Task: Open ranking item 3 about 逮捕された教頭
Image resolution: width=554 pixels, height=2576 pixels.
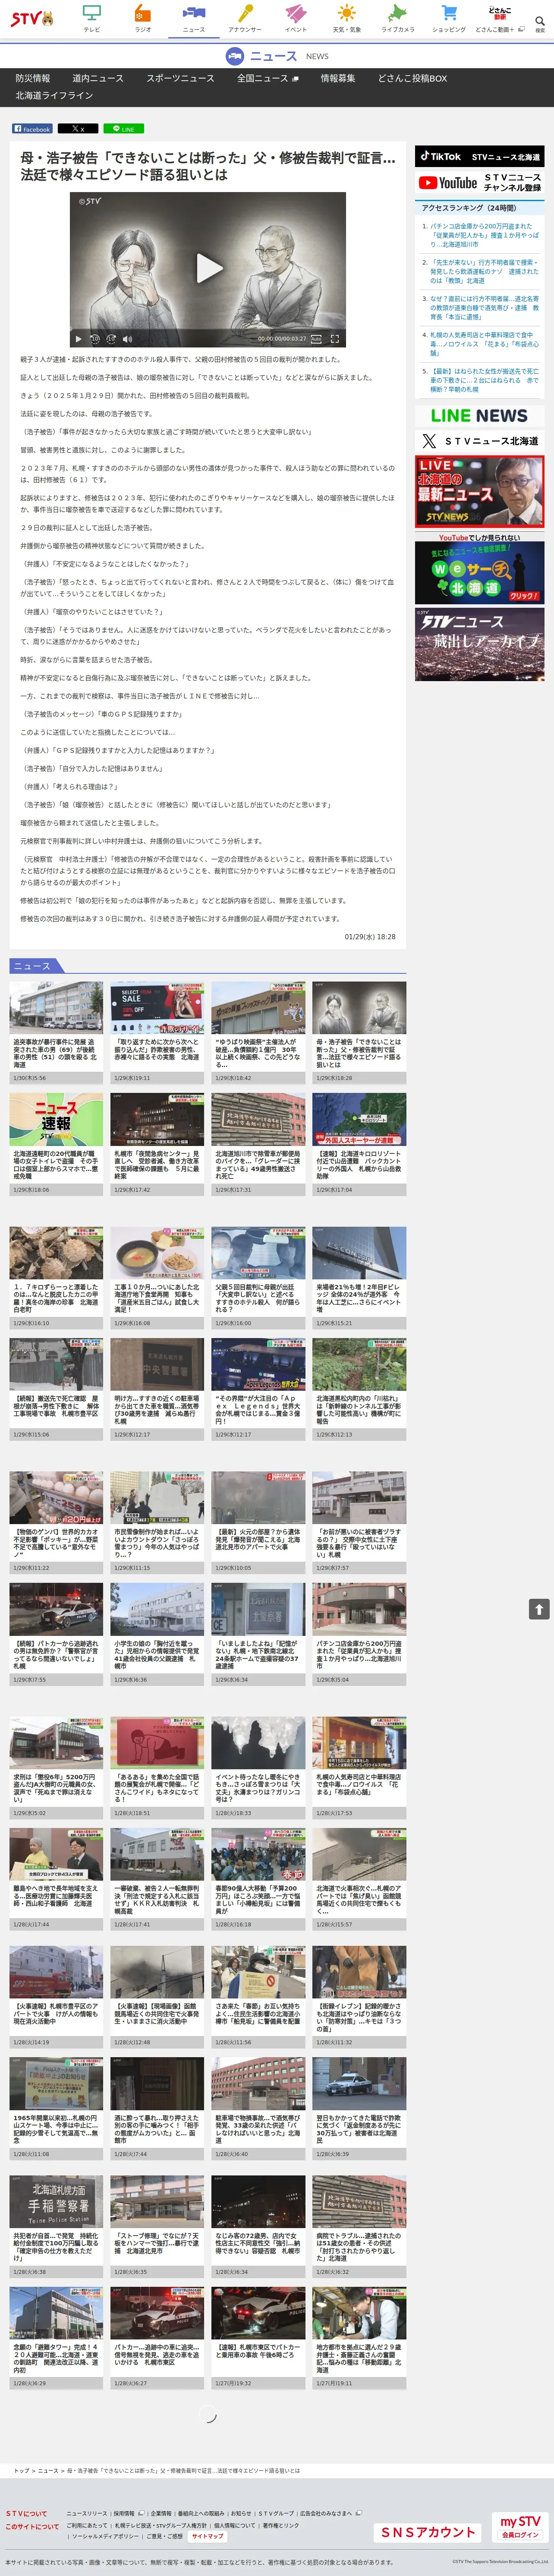Action: pos(485,308)
